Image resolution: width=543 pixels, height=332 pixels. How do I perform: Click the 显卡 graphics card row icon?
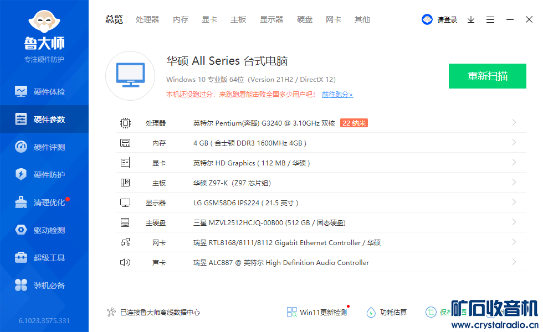tap(125, 163)
